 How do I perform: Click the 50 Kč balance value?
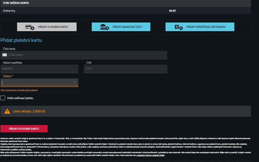172,11
